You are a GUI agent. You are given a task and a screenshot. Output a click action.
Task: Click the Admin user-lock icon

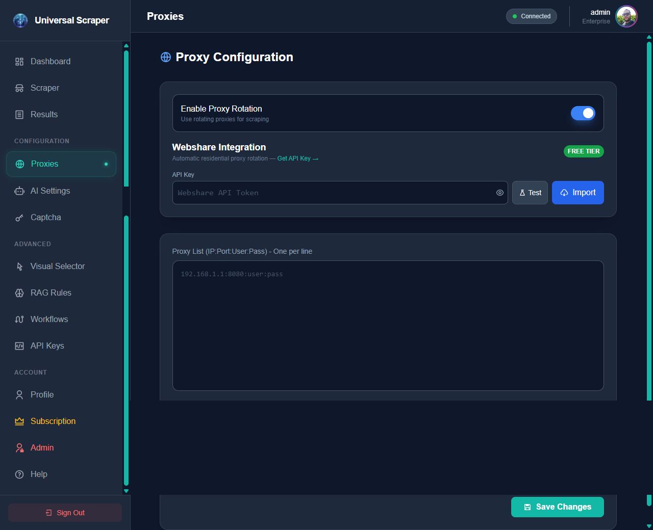(x=19, y=448)
